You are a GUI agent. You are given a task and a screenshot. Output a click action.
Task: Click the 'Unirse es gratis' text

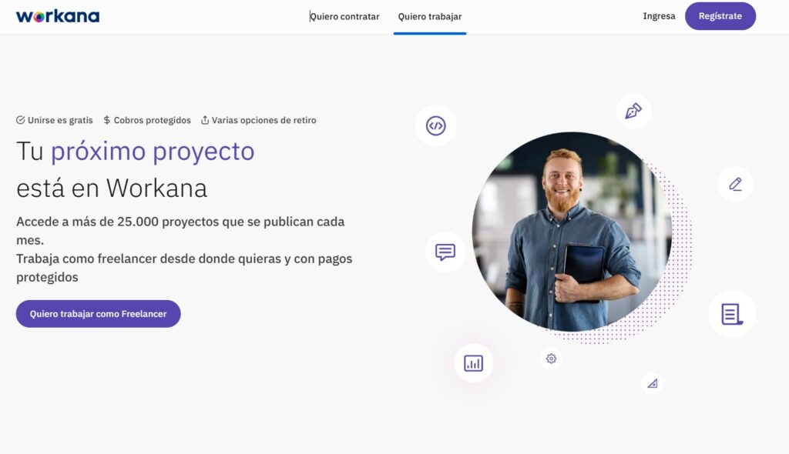pyautogui.click(x=60, y=120)
